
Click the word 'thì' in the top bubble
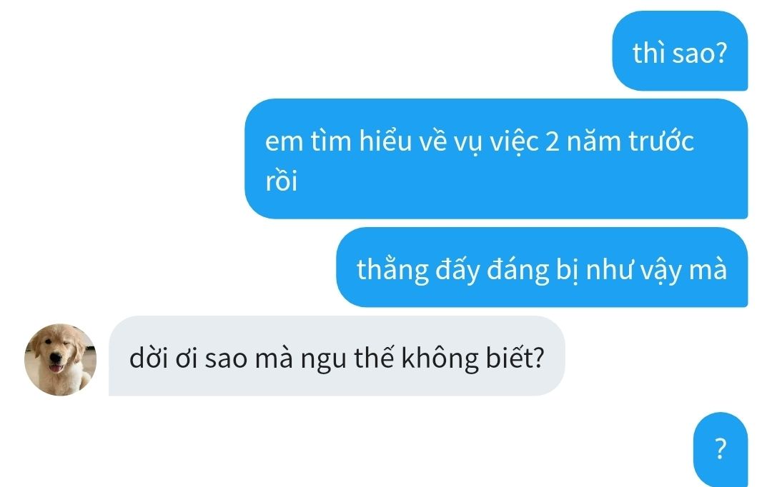pos(649,53)
